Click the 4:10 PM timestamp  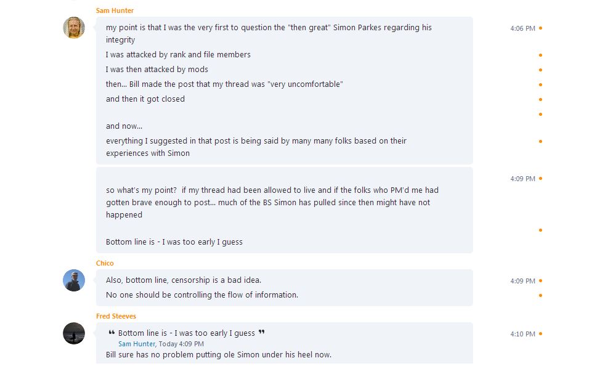(522, 334)
